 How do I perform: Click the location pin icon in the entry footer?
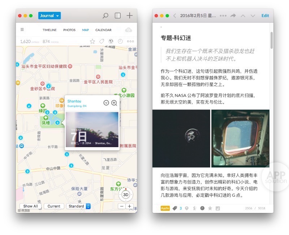pos(186,208)
